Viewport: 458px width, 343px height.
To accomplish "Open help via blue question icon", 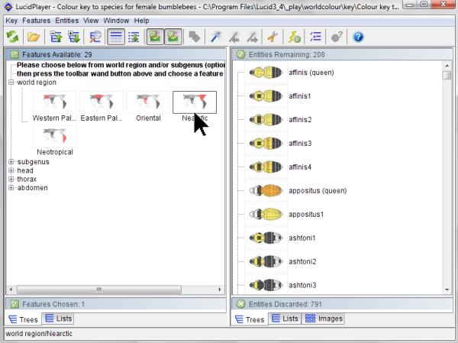I will point(358,37).
